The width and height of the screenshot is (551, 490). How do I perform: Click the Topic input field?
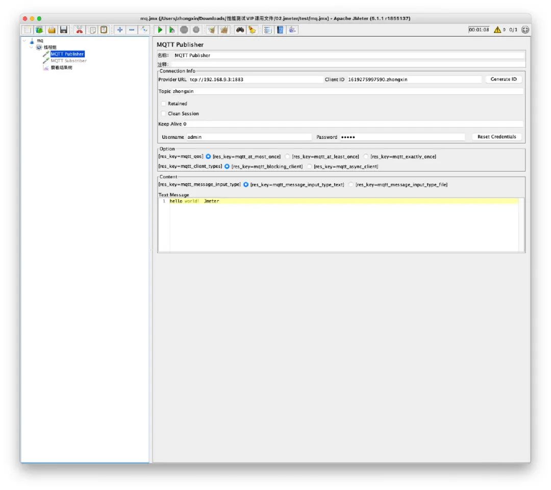coord(347,91)
